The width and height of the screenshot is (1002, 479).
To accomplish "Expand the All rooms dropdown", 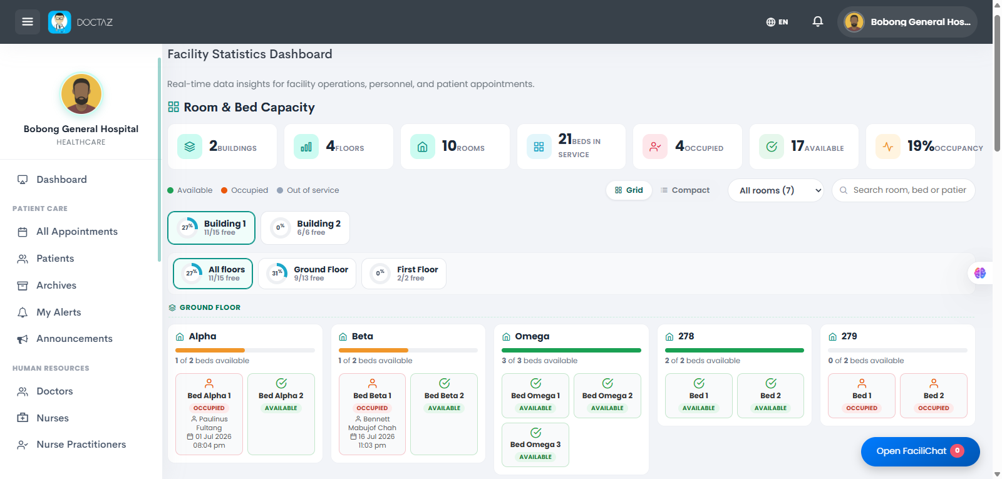I will [x=776, y=190].
